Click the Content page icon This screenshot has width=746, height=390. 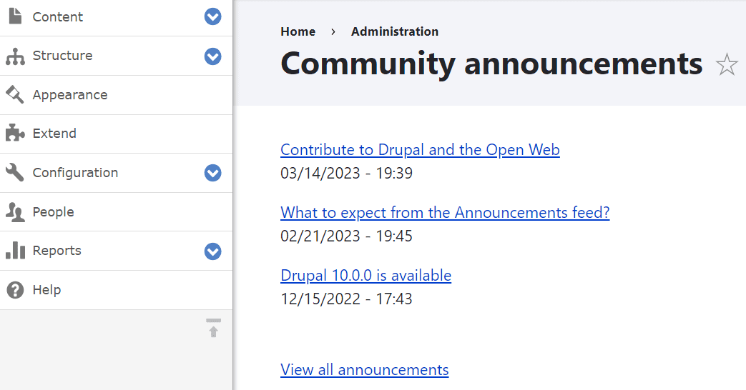15,16
